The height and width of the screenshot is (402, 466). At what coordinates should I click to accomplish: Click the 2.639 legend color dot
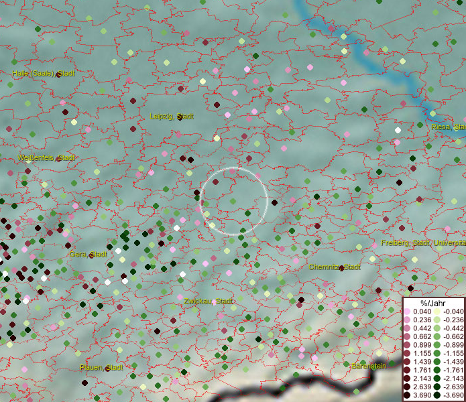click(407, 387)
